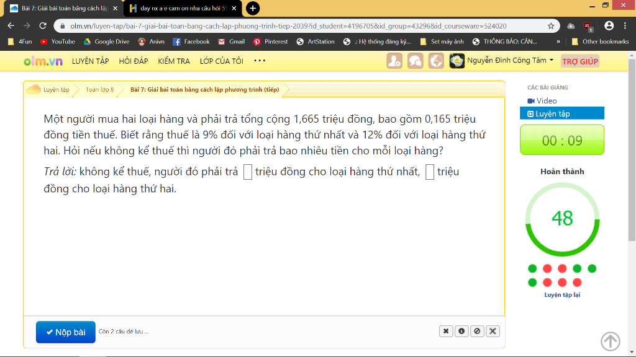This screenshot has width=636, height=357.
Task: Open cloud extension icon in toolbar
Action: (571, 26)
